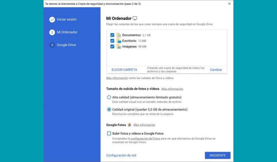This screenshot has width=277, height=162.
Task: Open Configuración de red
Action: tap(121, 155)
